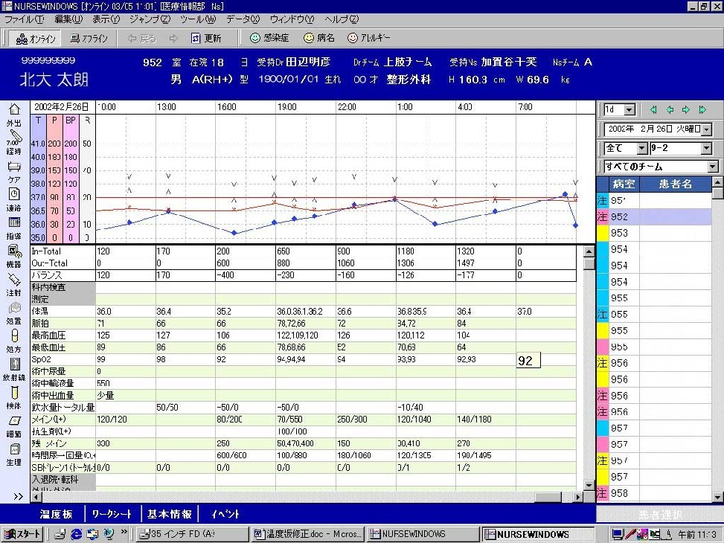Click the 戻る back button
Screen dimensions: 724x543
[x=142, y=39]
